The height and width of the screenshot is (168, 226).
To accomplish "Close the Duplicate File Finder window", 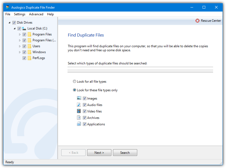I will coord(216,7).
